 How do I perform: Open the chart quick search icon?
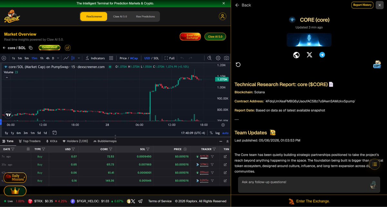[209, 58]
